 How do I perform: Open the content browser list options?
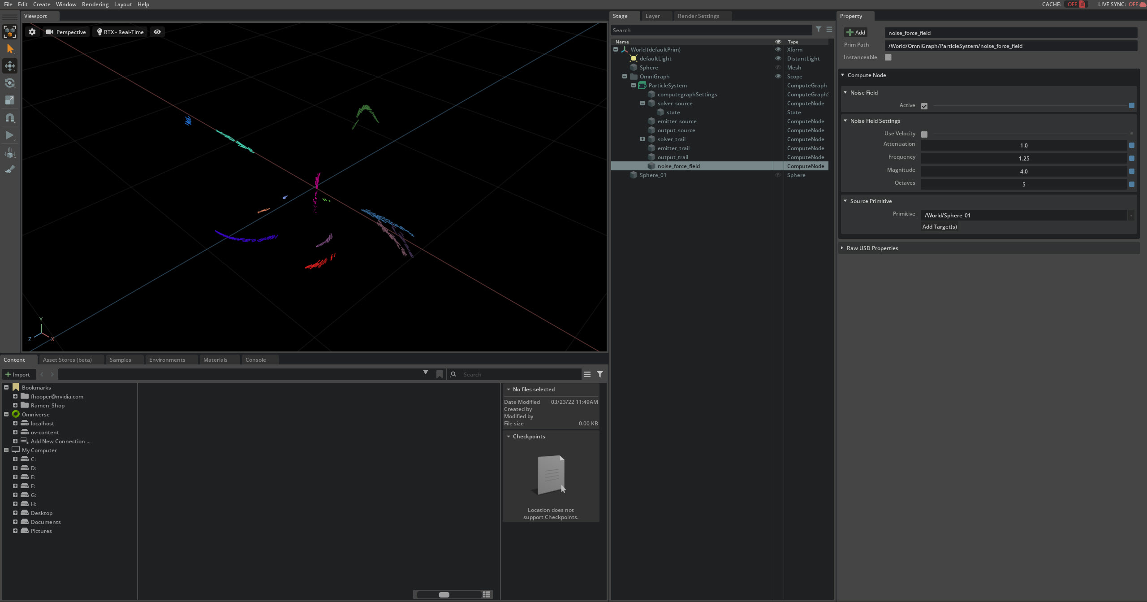tap(587, 374)
